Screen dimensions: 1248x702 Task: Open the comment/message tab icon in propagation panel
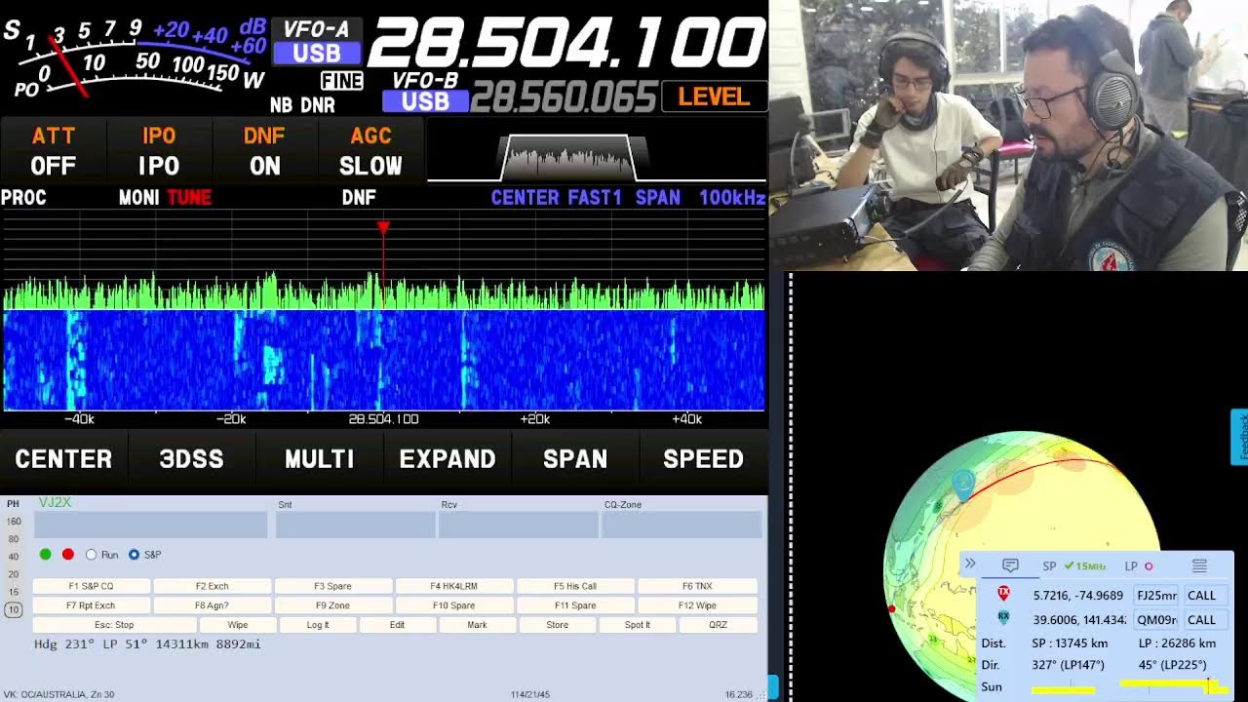point(1010,565)
